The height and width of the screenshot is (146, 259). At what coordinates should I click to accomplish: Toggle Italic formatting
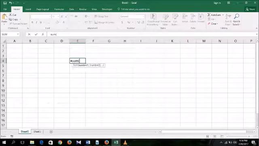[x=36, y=22]
